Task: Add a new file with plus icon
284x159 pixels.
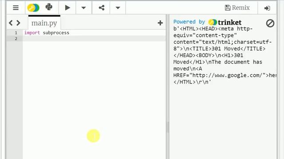Action: [160, 23]
